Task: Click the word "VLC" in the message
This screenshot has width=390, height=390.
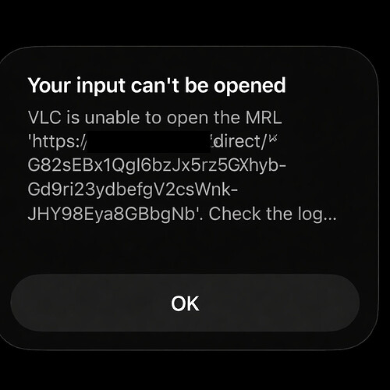Action: (x=44, y=118)
